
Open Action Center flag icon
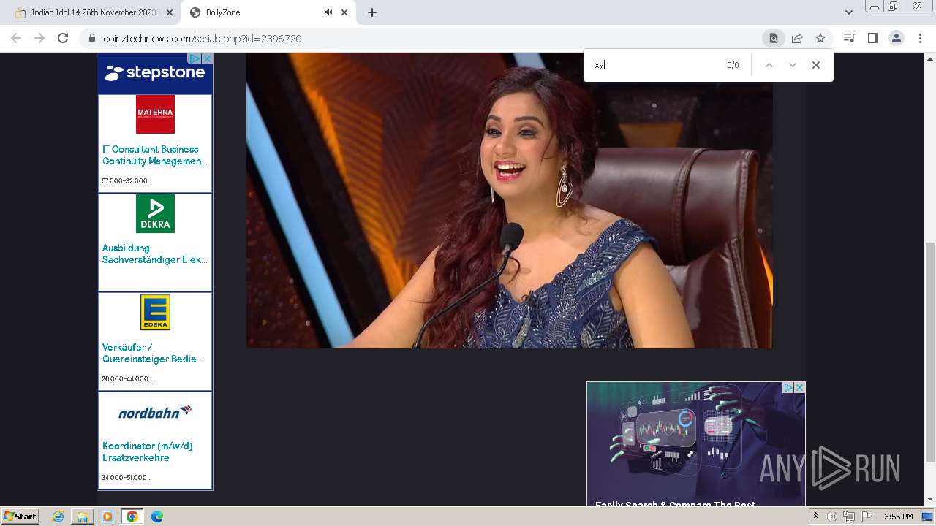pyautogui.click(x=867, y=517)
